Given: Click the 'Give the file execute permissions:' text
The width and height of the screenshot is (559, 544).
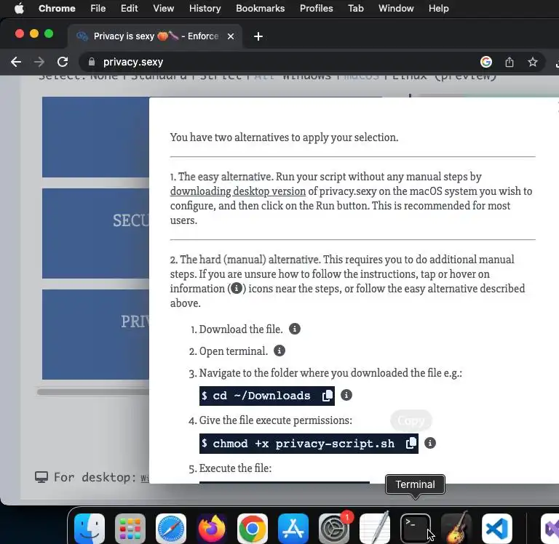Looking at the screenshot, I should [x=276, y=420].
